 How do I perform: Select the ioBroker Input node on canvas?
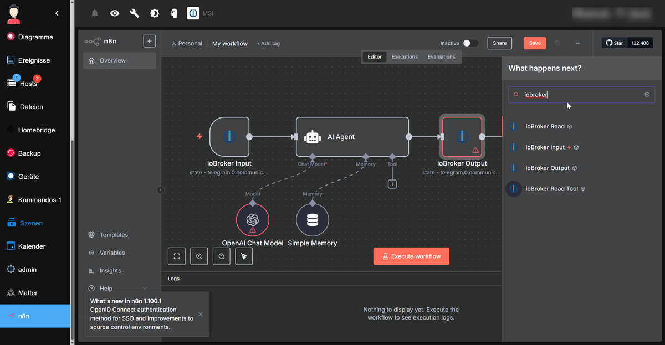pos(229,137)
